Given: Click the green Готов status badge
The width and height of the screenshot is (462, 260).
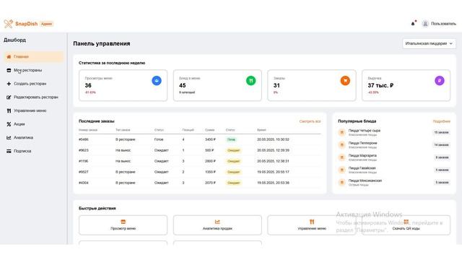Looking at the screenshot, I should click(231, 139).
